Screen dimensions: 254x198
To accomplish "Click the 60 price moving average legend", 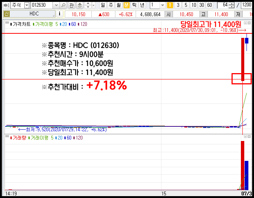I will 72,24.
